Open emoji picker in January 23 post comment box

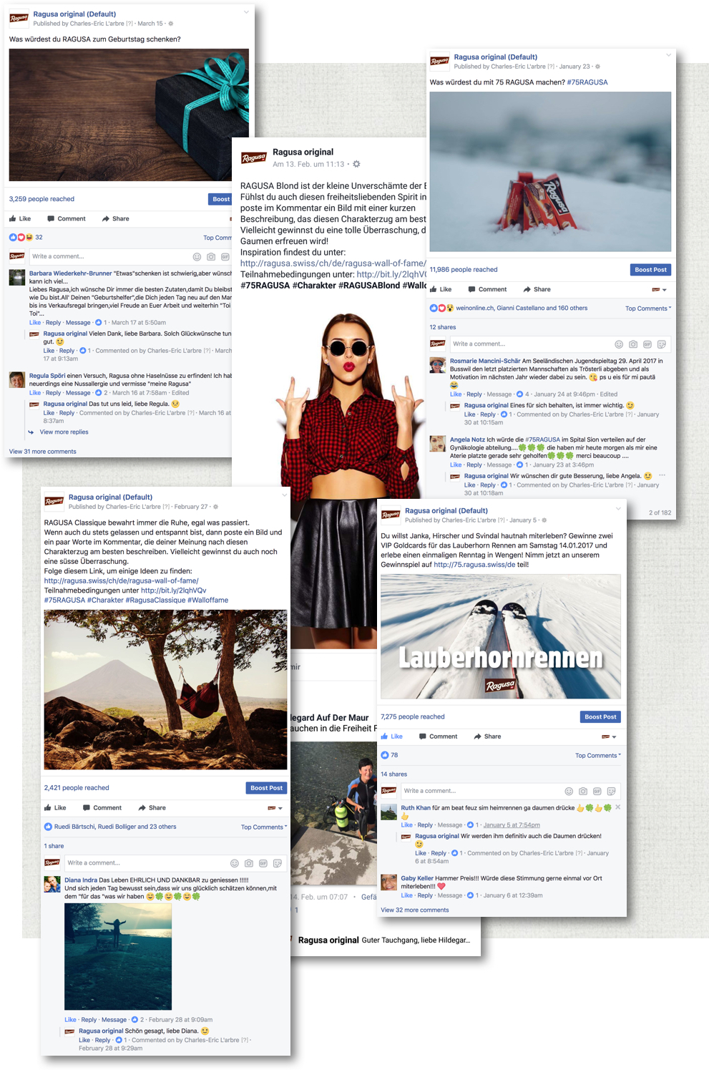619,344
